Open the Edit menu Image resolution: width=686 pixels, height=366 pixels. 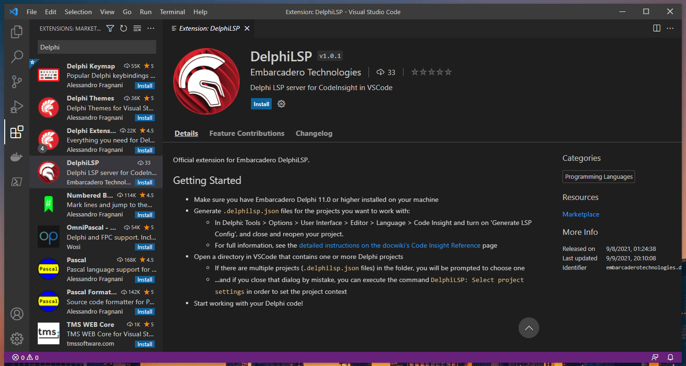(50, 12)
